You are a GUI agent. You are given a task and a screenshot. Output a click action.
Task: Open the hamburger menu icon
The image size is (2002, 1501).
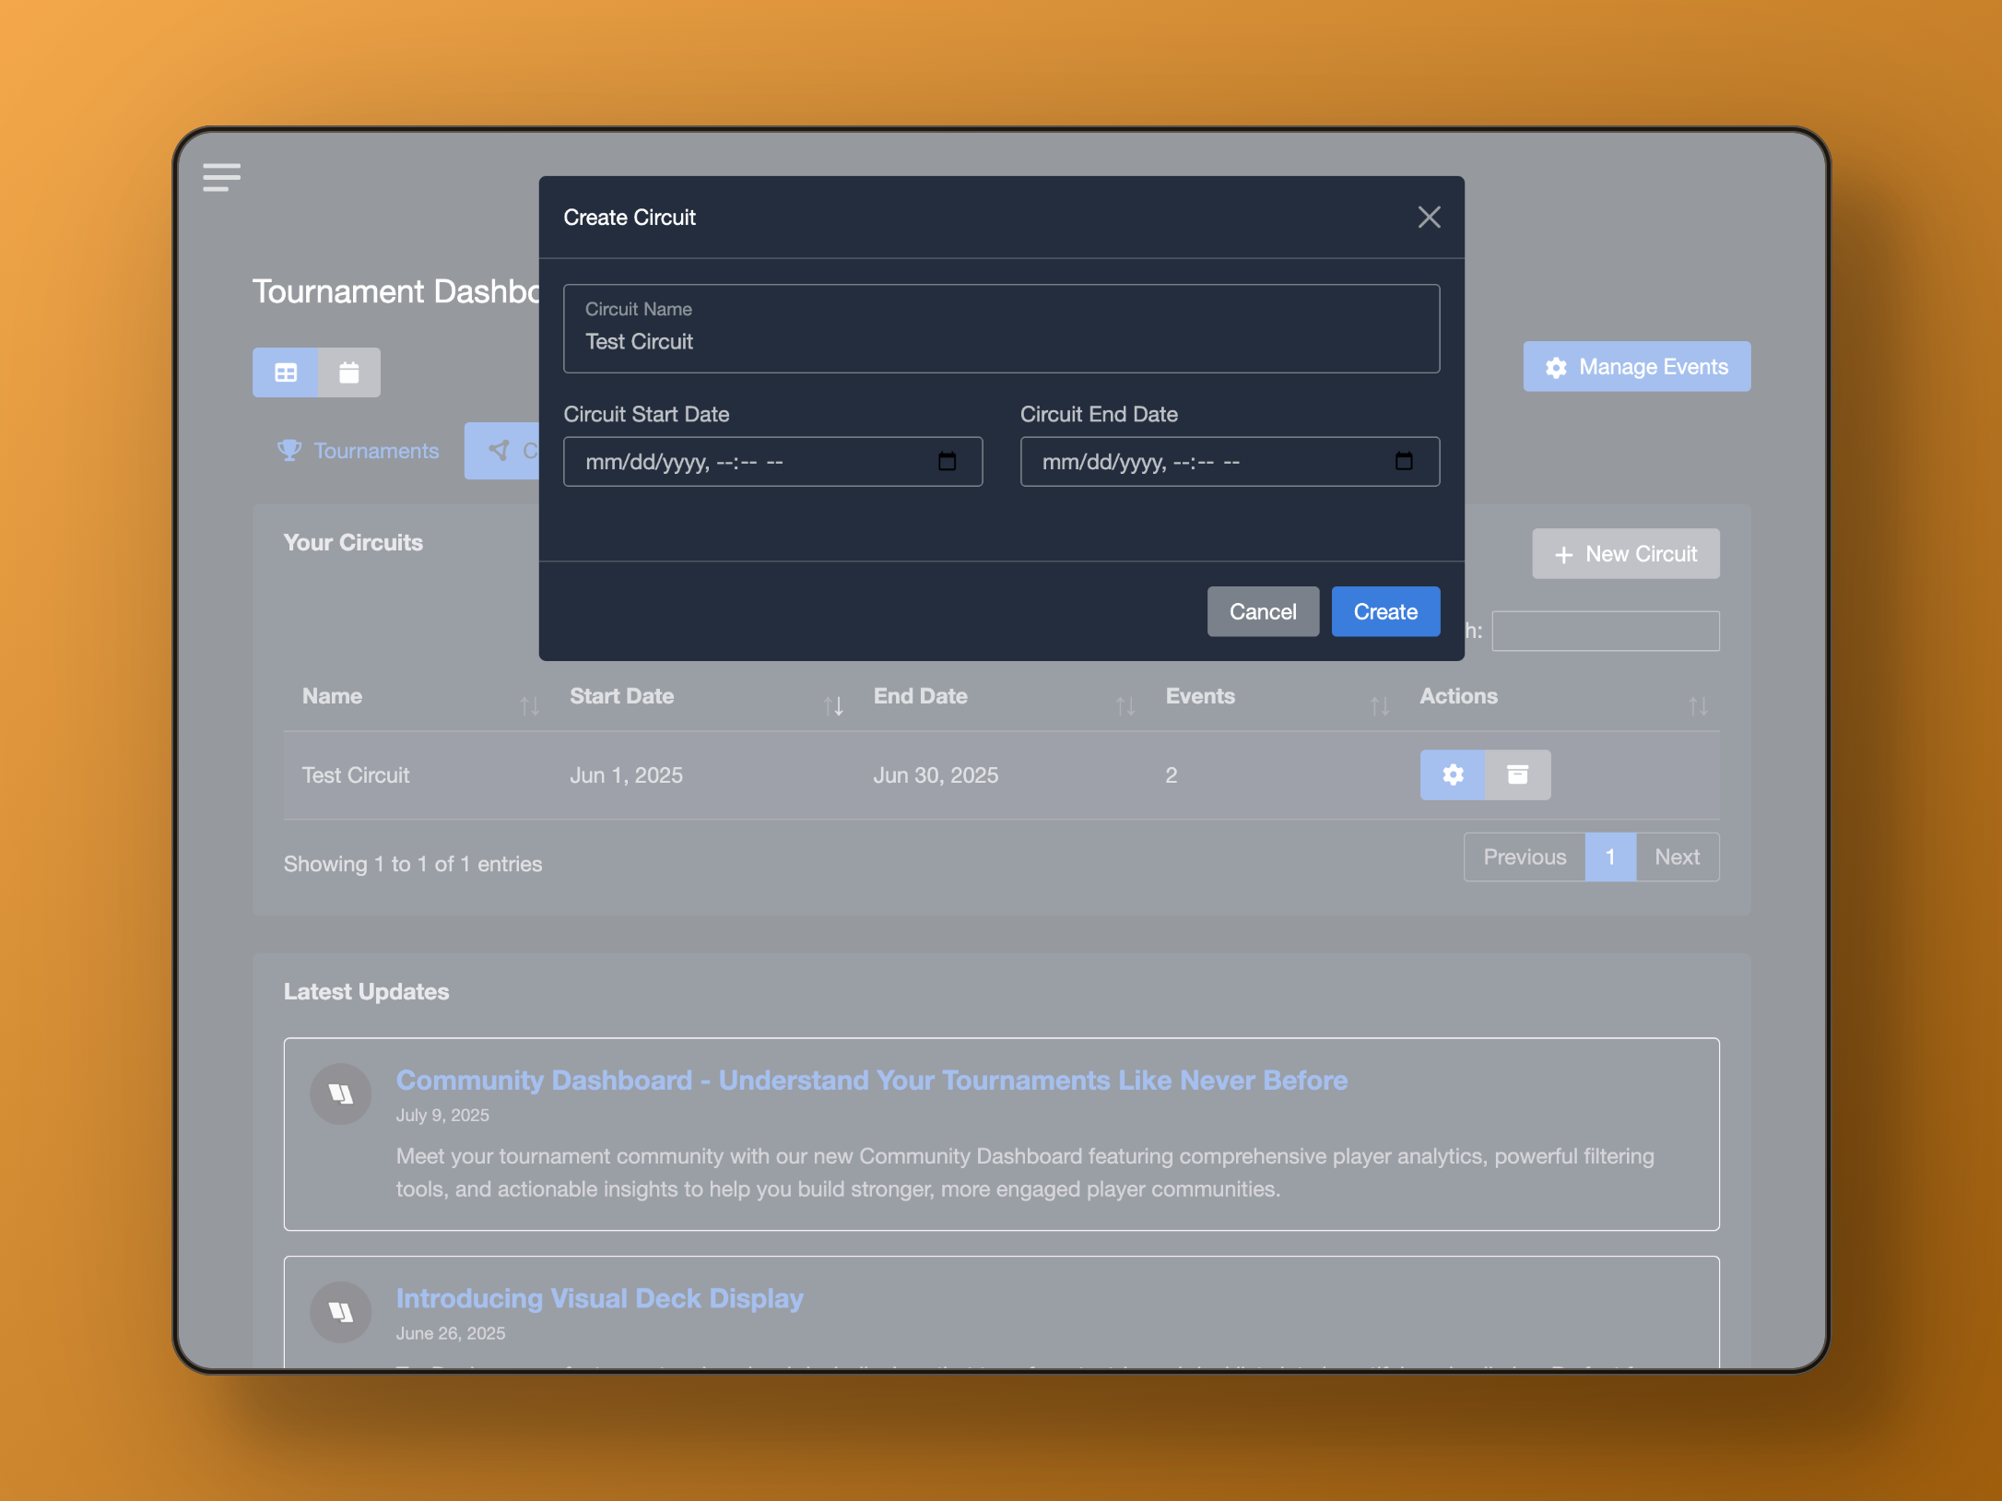tap(221, 177)
